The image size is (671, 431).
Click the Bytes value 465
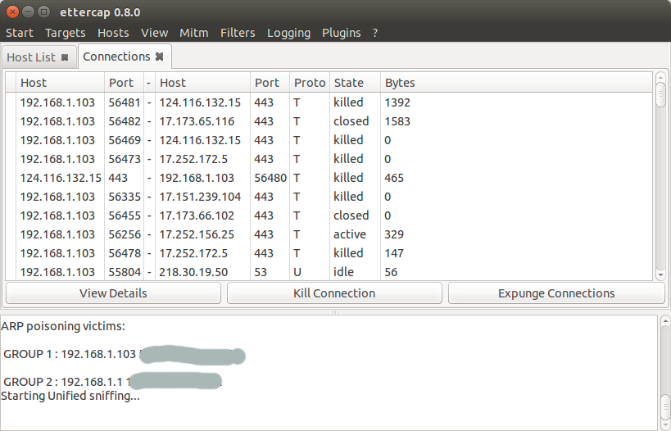[394, 178]
